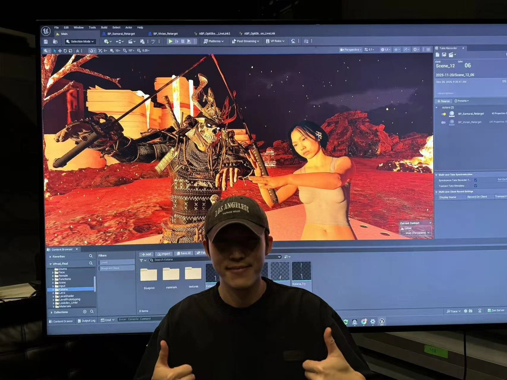Collapse Multi-user Take Synchronization section
This screenshot has width=507, height=380.
(436, 175)
